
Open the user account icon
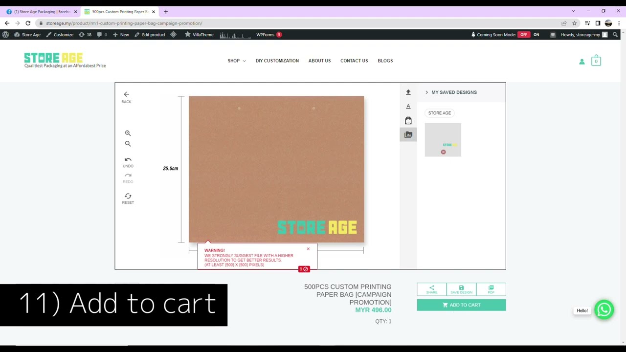[582, 62]
